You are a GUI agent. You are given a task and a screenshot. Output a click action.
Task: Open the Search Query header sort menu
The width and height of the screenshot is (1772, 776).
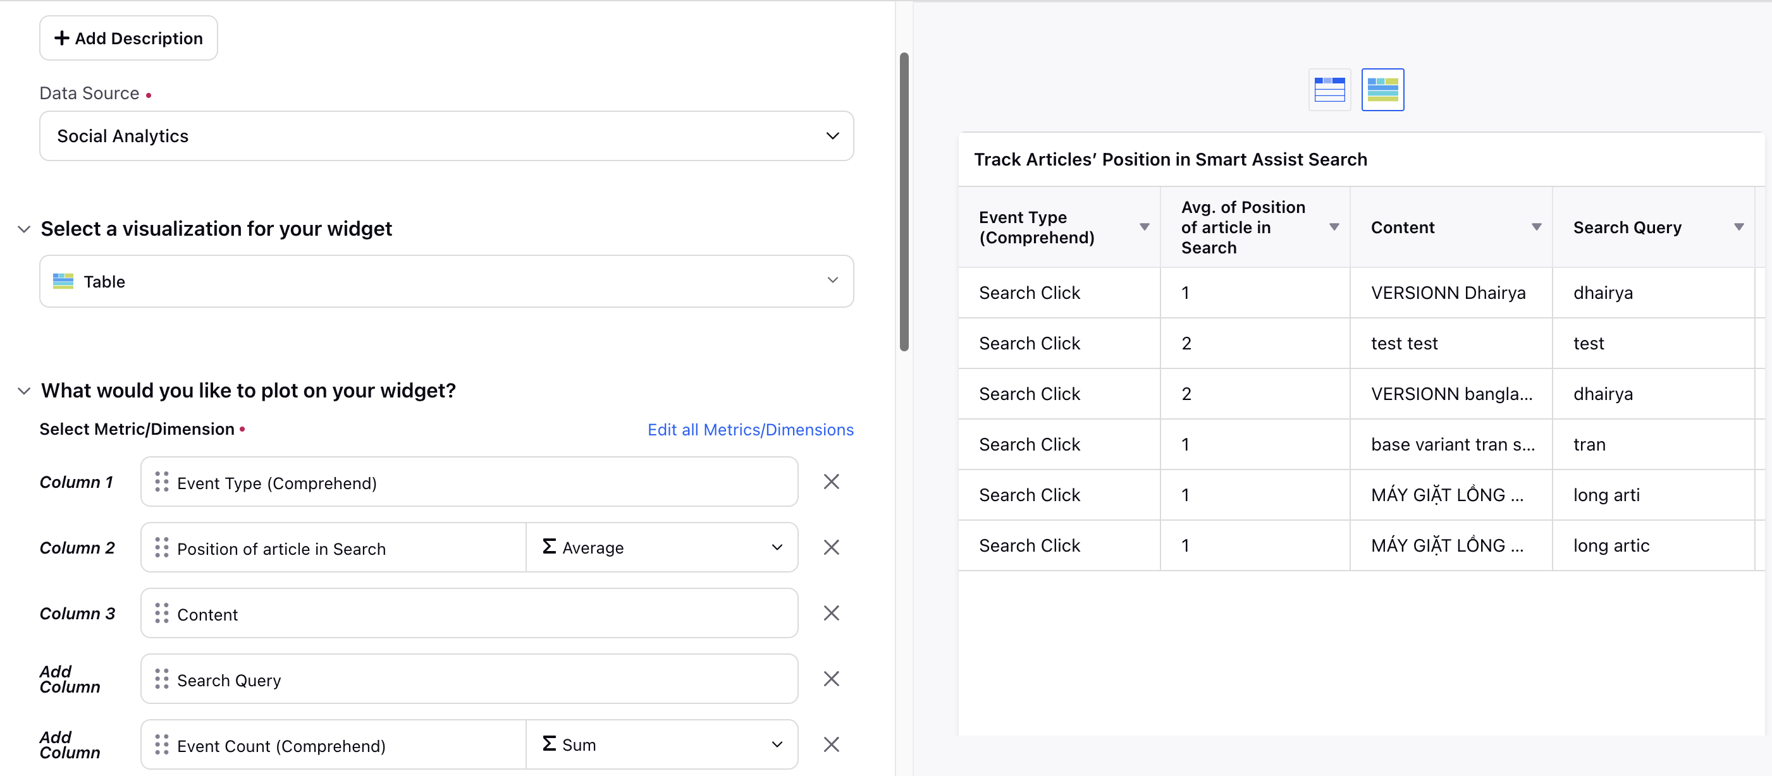tap(1739, 227)
